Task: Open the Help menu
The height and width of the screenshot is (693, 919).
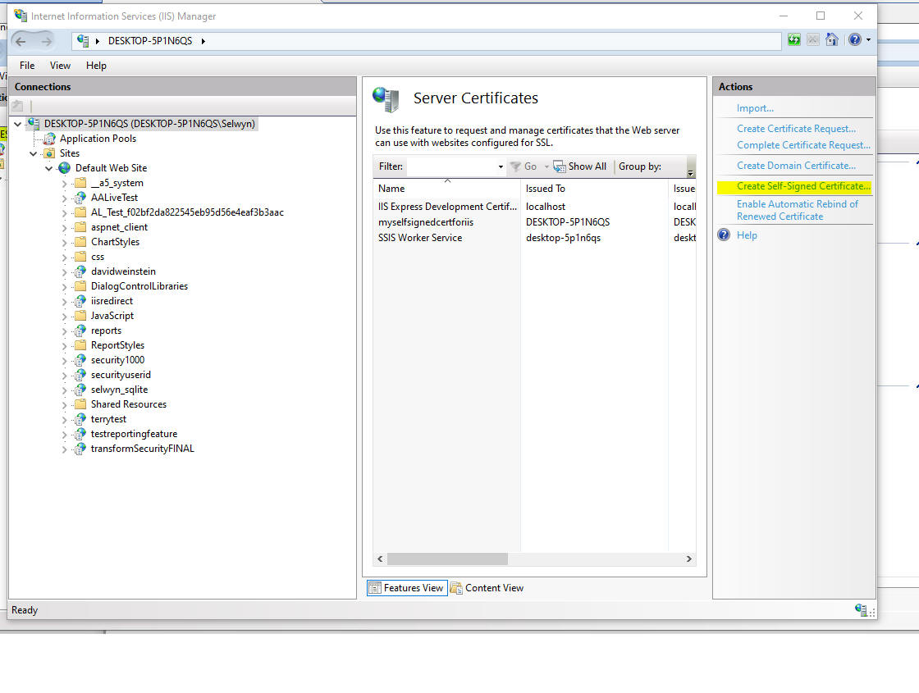Action: 96,66
